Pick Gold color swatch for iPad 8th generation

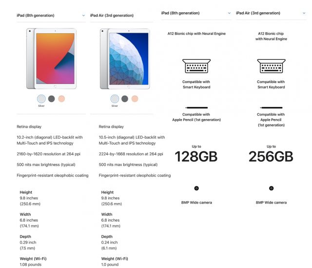pyautogui.click(x=61, y=99)
